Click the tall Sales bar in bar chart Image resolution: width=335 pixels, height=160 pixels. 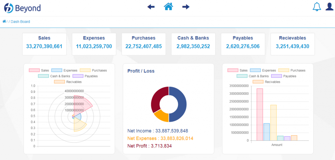[x=260, y=114]
